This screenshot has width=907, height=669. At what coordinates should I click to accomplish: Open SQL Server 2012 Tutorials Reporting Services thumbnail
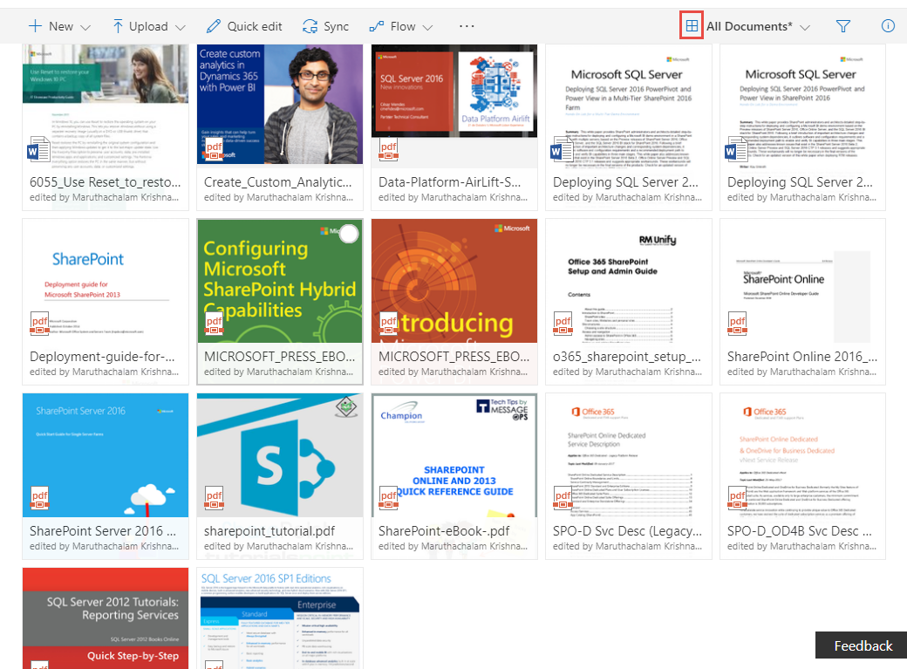click(106, 618)
